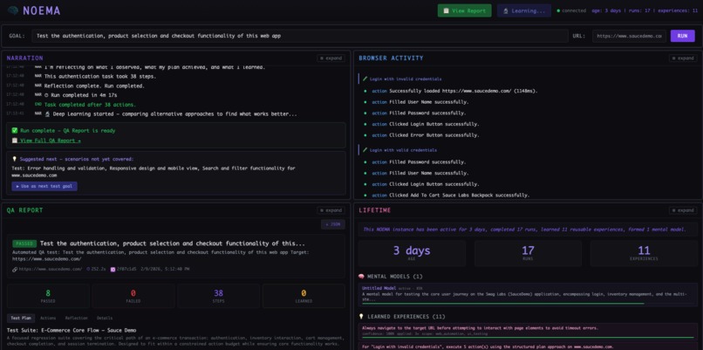The width and height of the screenshot is (703, 350).
Task: Click the PASSED status badge
Action: click(x=24, y=244)
